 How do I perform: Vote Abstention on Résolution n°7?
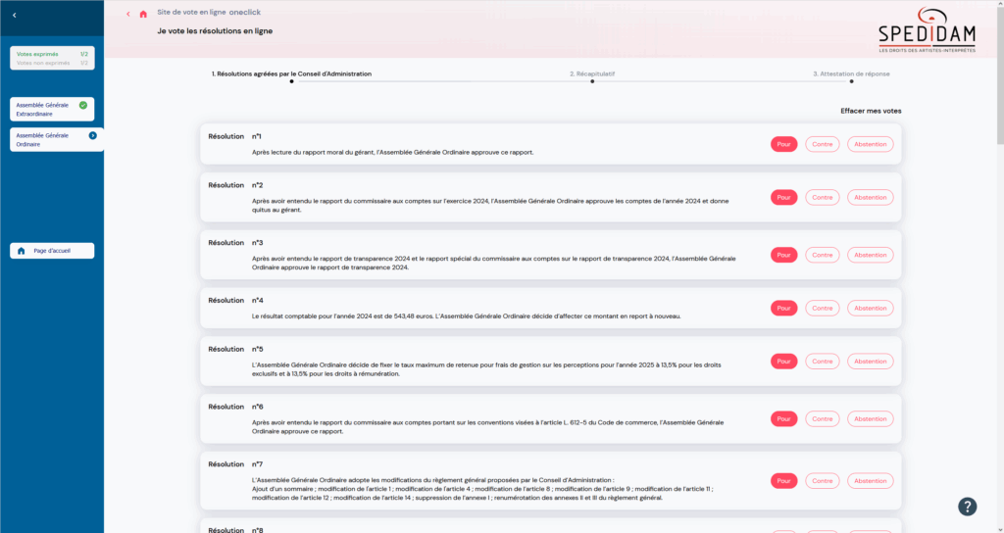[x=871, y=480]
